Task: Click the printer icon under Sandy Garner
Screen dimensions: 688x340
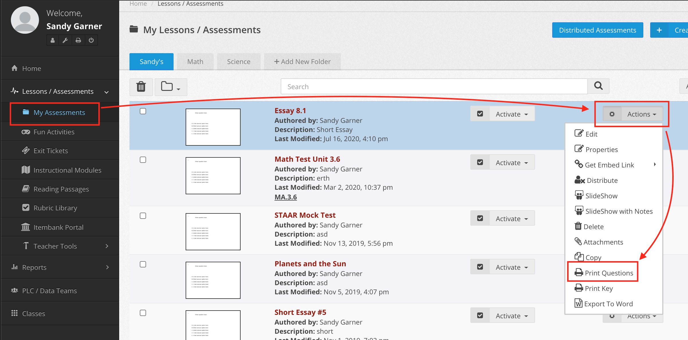Action: click(x=78, y=40)
